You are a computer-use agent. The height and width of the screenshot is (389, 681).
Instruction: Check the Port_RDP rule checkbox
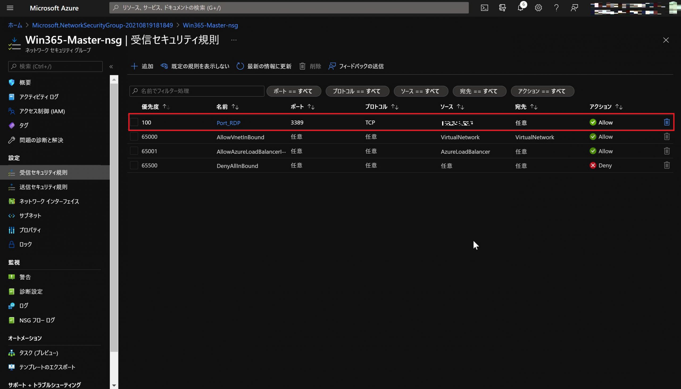click(x=134, y=122)
